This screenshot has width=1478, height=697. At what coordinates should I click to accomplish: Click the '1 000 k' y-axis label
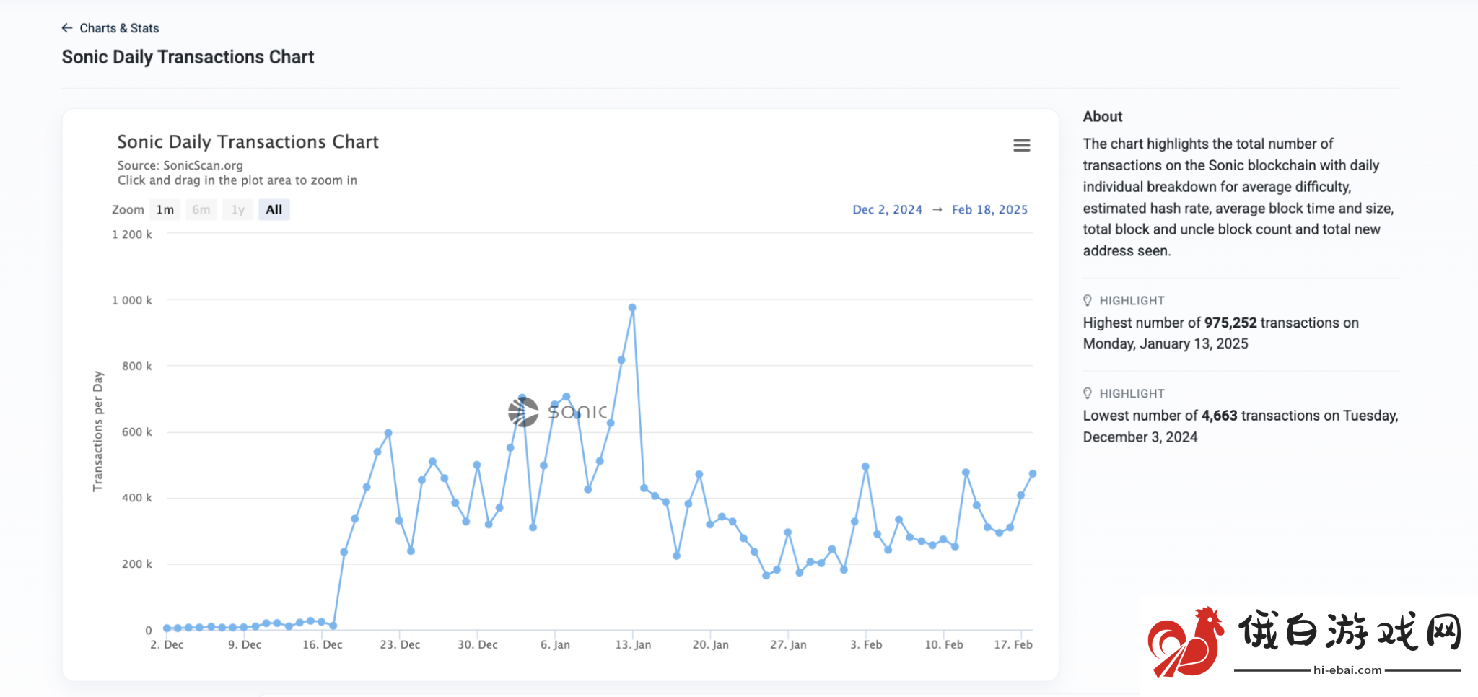coord(132,300)
